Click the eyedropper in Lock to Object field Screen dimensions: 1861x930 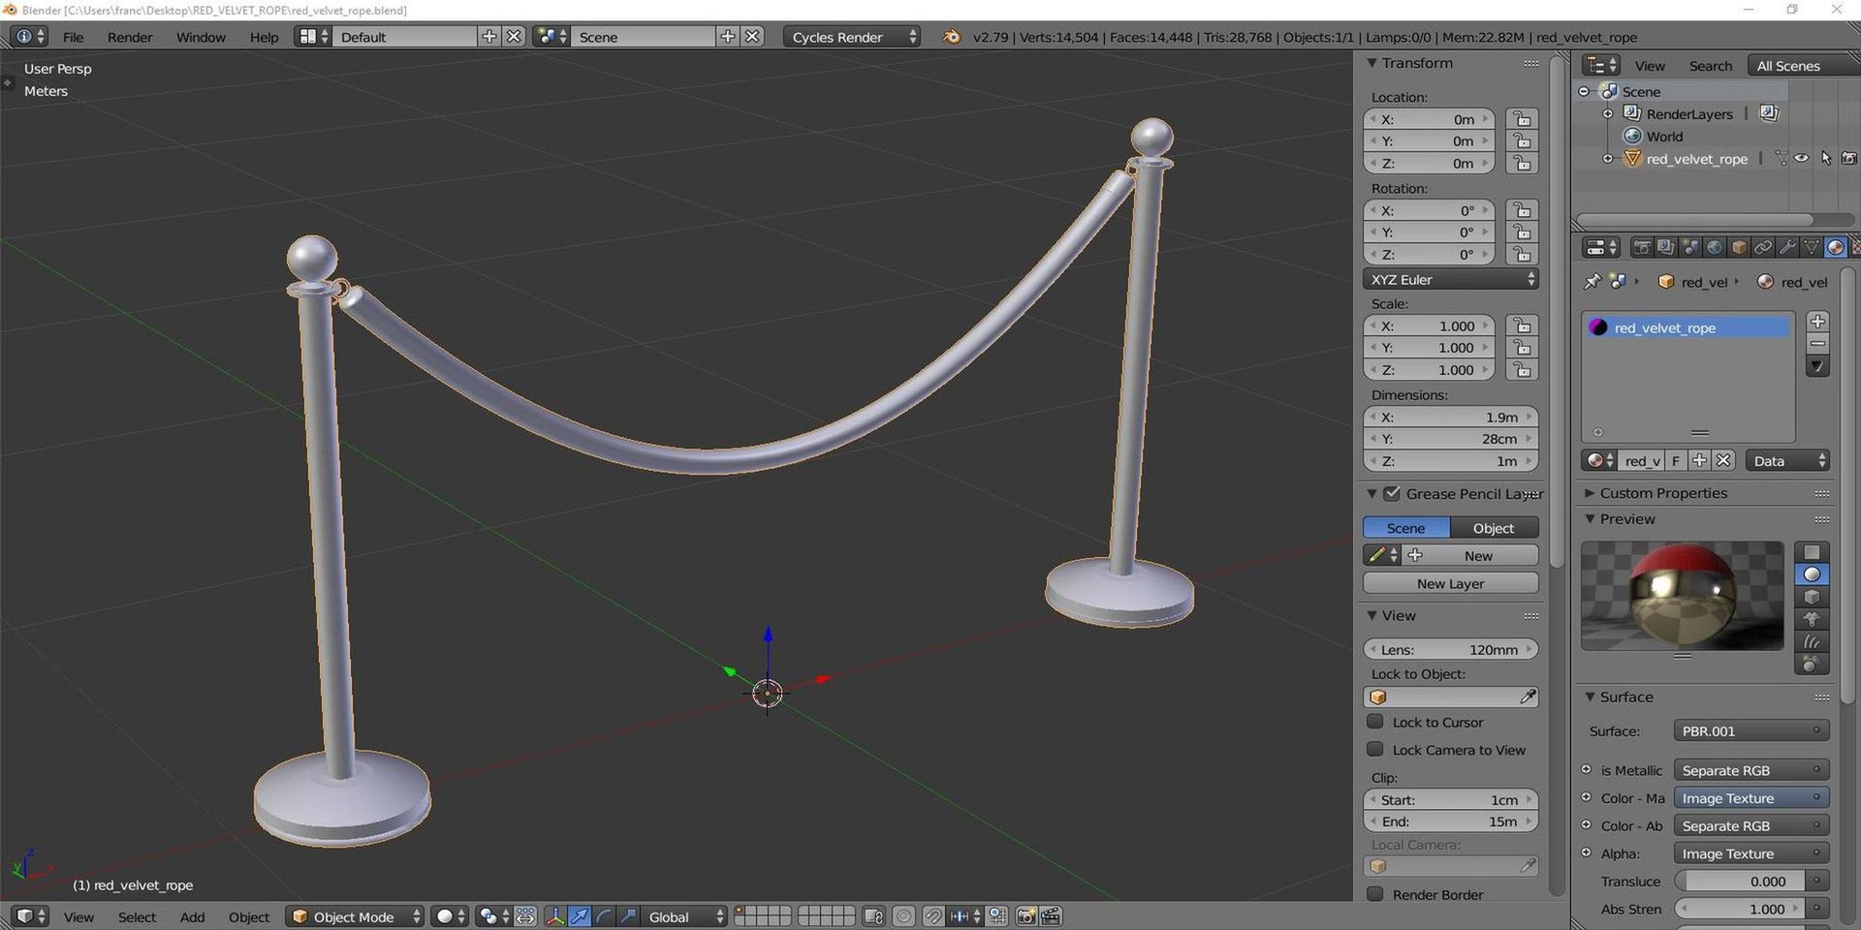[1528, 697]
